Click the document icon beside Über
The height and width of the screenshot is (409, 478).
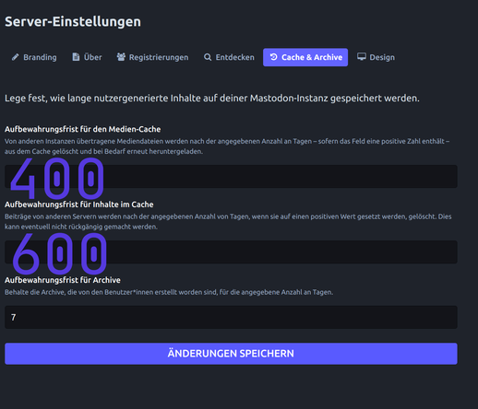(76, 57)
